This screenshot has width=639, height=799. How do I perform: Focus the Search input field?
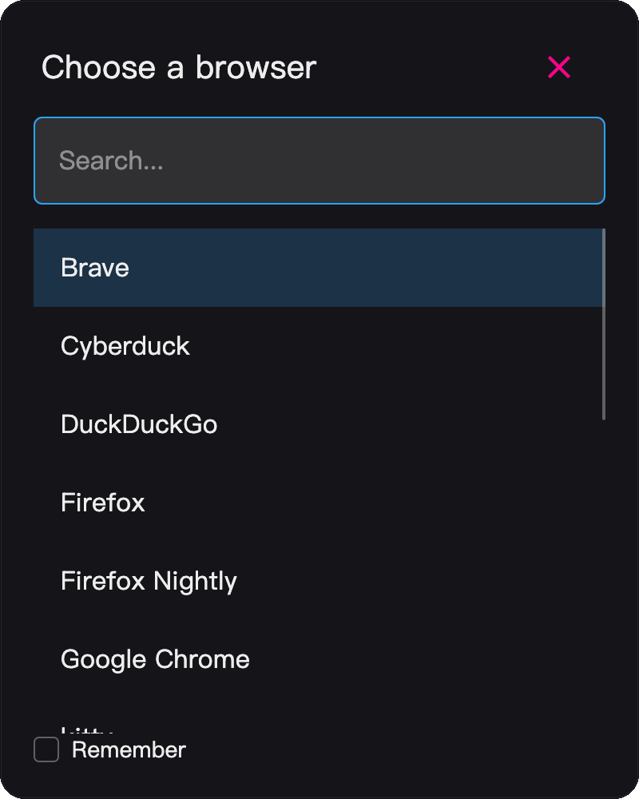[319, 161]
